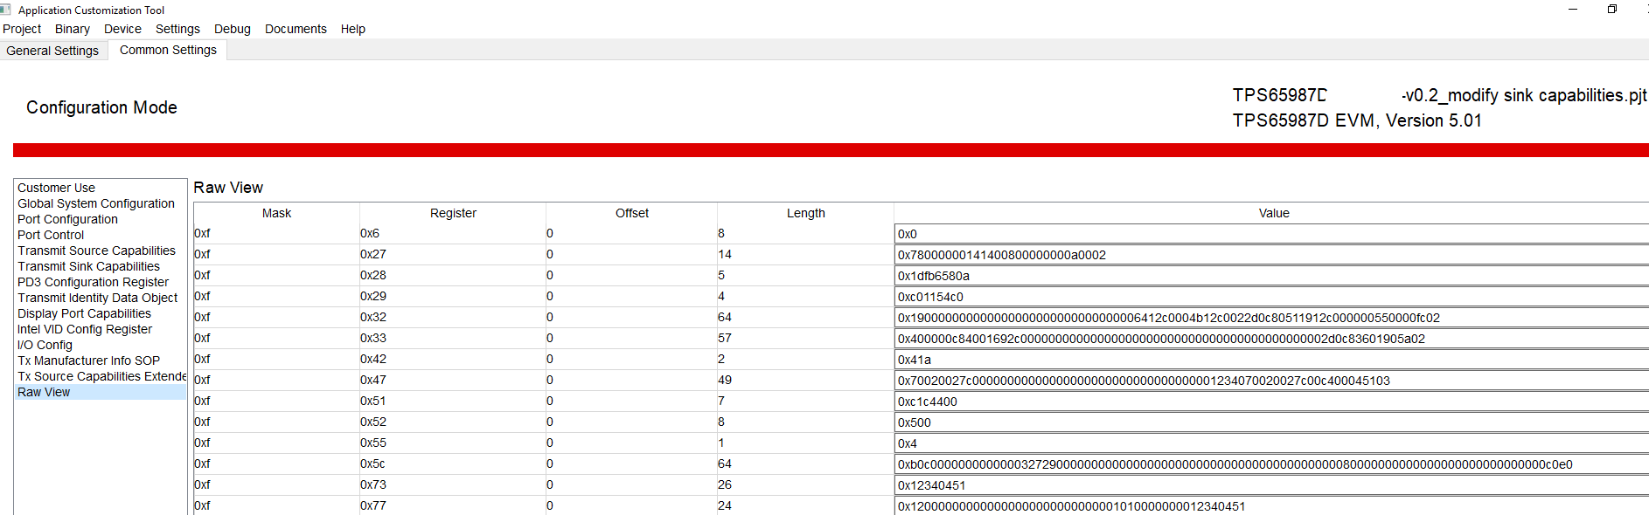The width and height of the screenshot is (1649, 515).
Task: Edit value field for register 0x5c
Action: pyautogui.click(x=1272, y=464)
